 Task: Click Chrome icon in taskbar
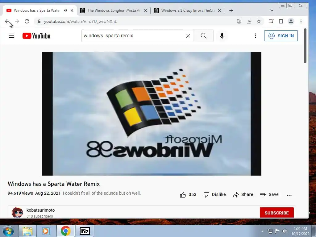(x=65, y=231)
